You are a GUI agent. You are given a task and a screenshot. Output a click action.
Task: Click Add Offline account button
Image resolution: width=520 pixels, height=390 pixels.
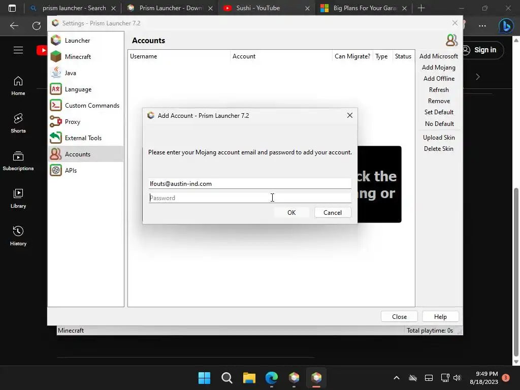(438, 79)
